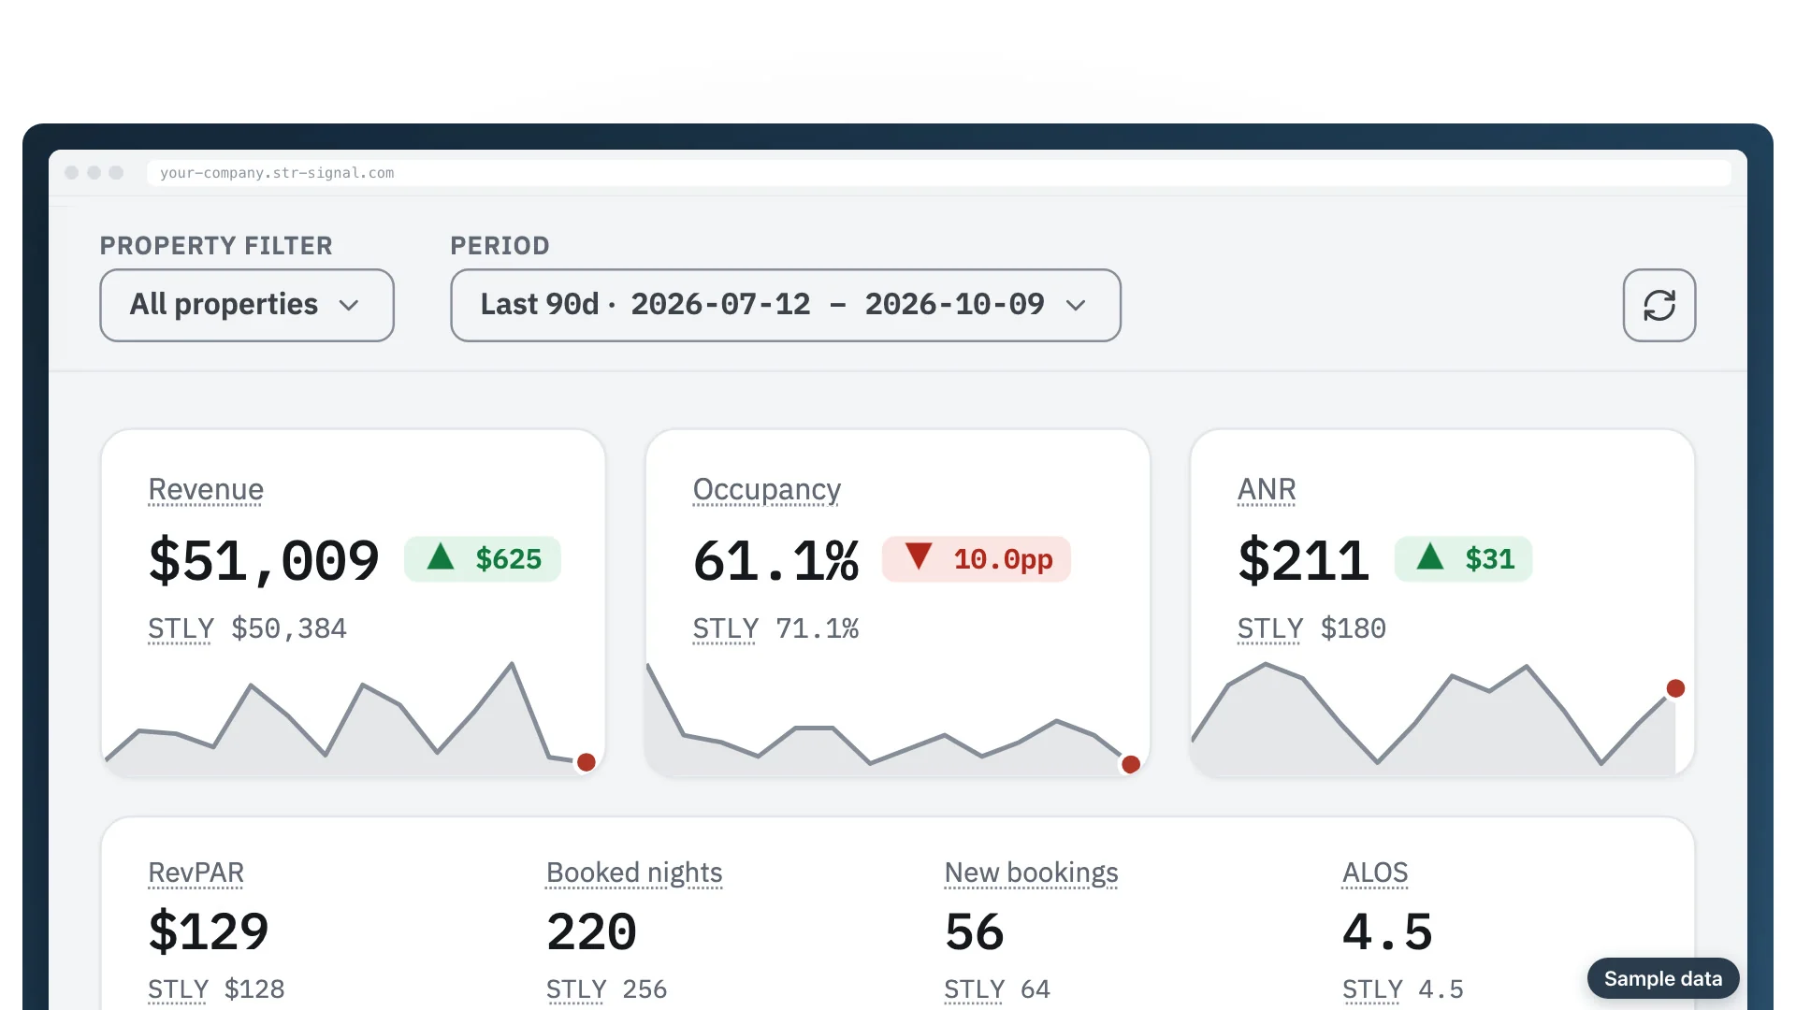Click the Revenue metric label

click(x=206, y=489)
